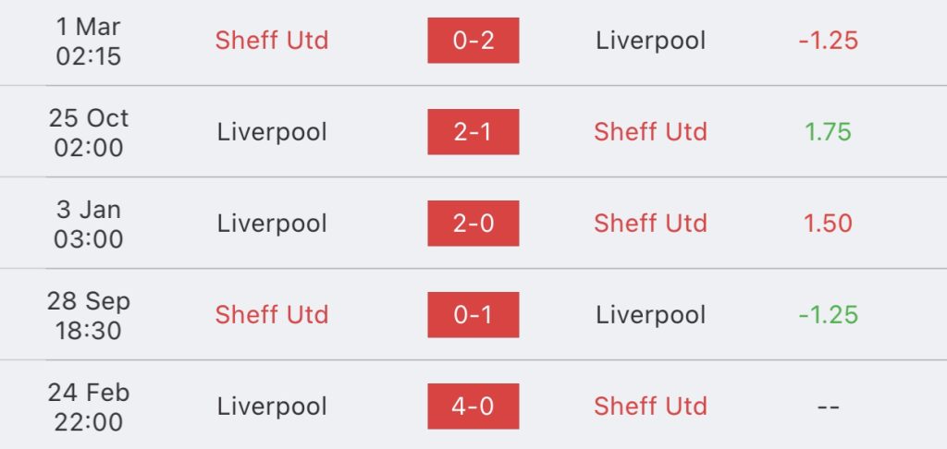Select Sheff Utd in the 1 Mar row
The width and height of the screenshot is (947, 449).
coord(272,41)
